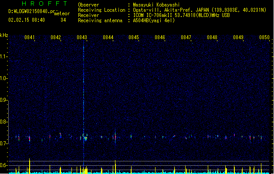Click the meteor count value 34
Screen dimensions: 274x174
click(63, 20)
